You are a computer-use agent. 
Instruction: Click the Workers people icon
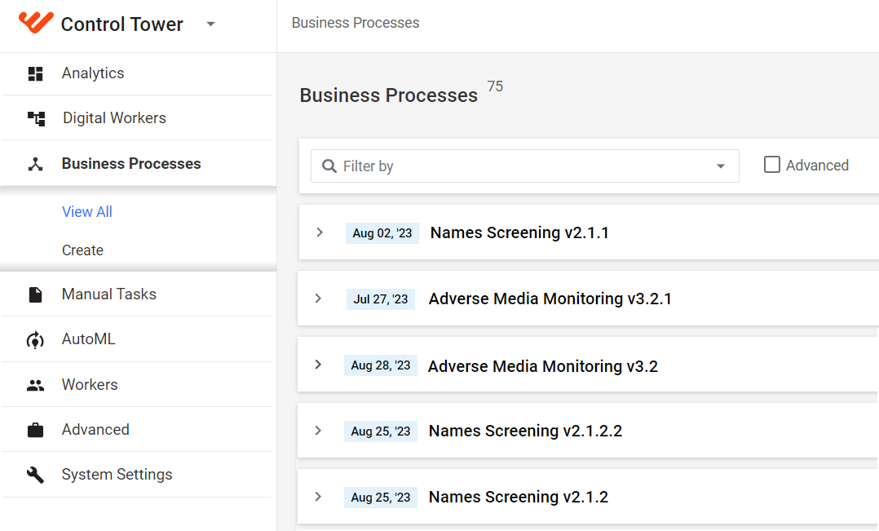click(35, 385)
